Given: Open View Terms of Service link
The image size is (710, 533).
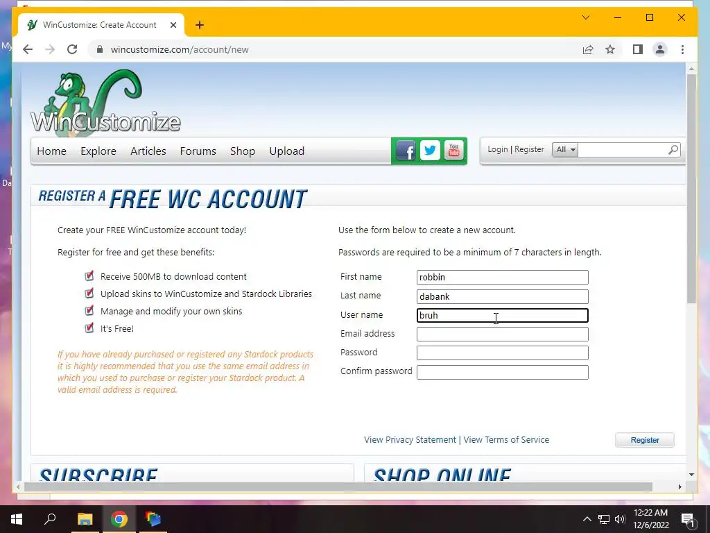Looking at the screenshot, I should [x=506, y=439].
